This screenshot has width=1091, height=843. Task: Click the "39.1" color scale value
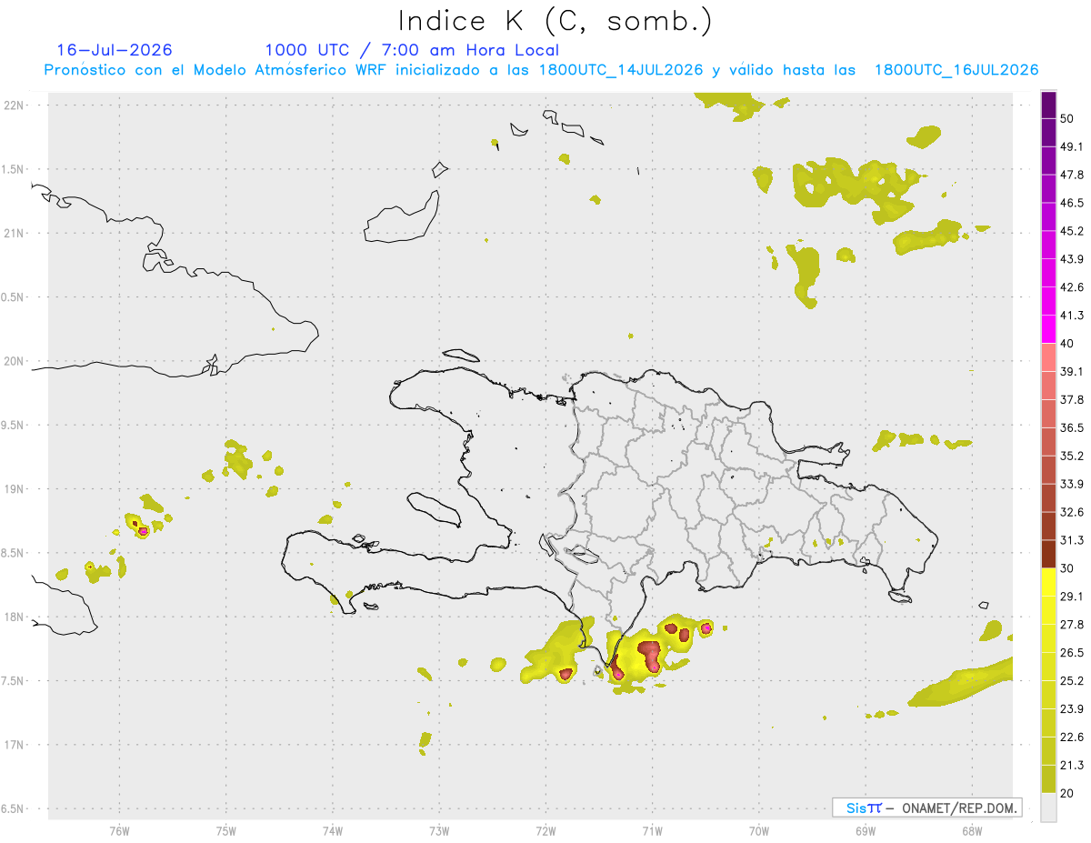(x=1072, y=372)
